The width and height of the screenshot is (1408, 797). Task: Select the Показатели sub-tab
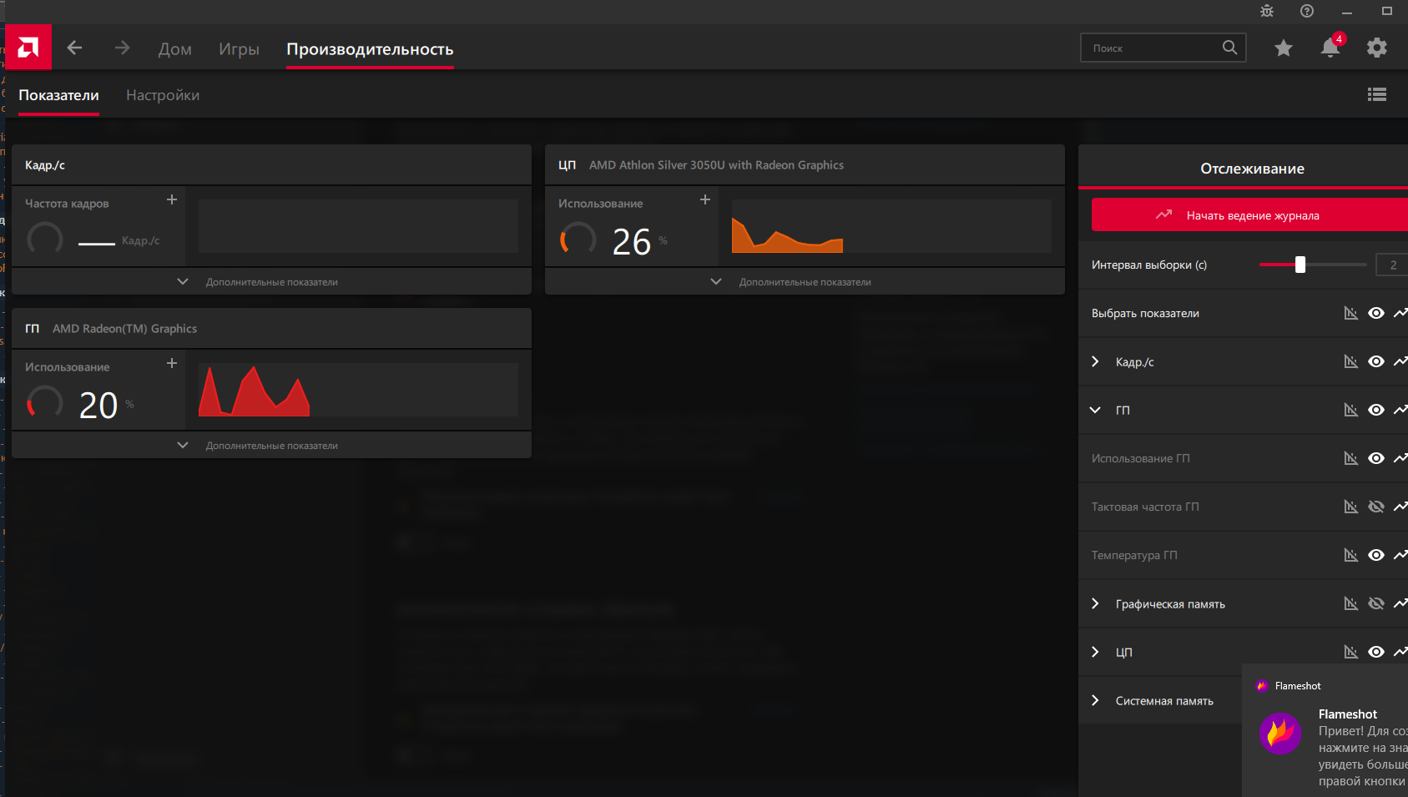pyautogui.click(x=58, y=95)
